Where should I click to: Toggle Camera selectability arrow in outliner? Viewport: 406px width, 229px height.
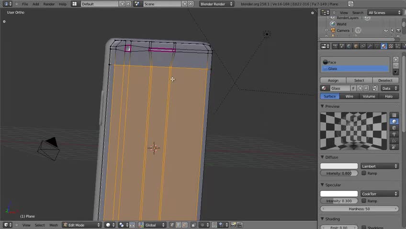(392, 31)
